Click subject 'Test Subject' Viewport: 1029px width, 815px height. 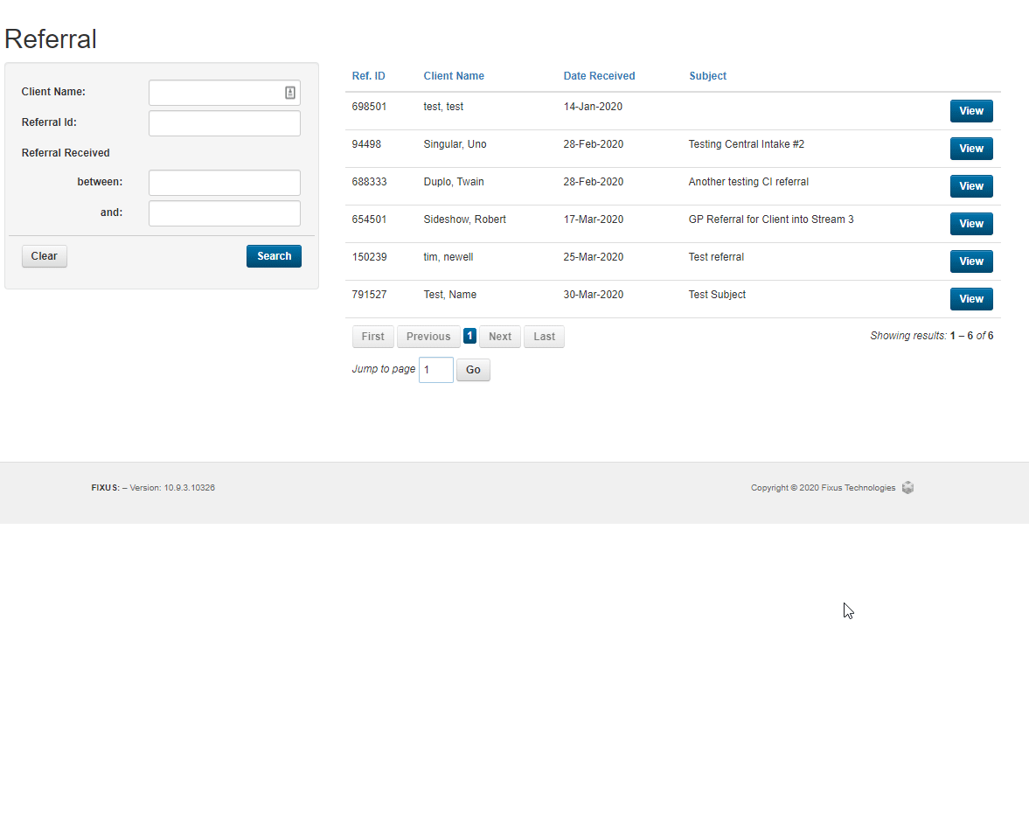pos(717,295)
